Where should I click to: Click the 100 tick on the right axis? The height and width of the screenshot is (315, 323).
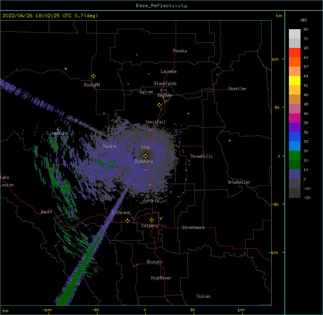[x=275, y=59]
